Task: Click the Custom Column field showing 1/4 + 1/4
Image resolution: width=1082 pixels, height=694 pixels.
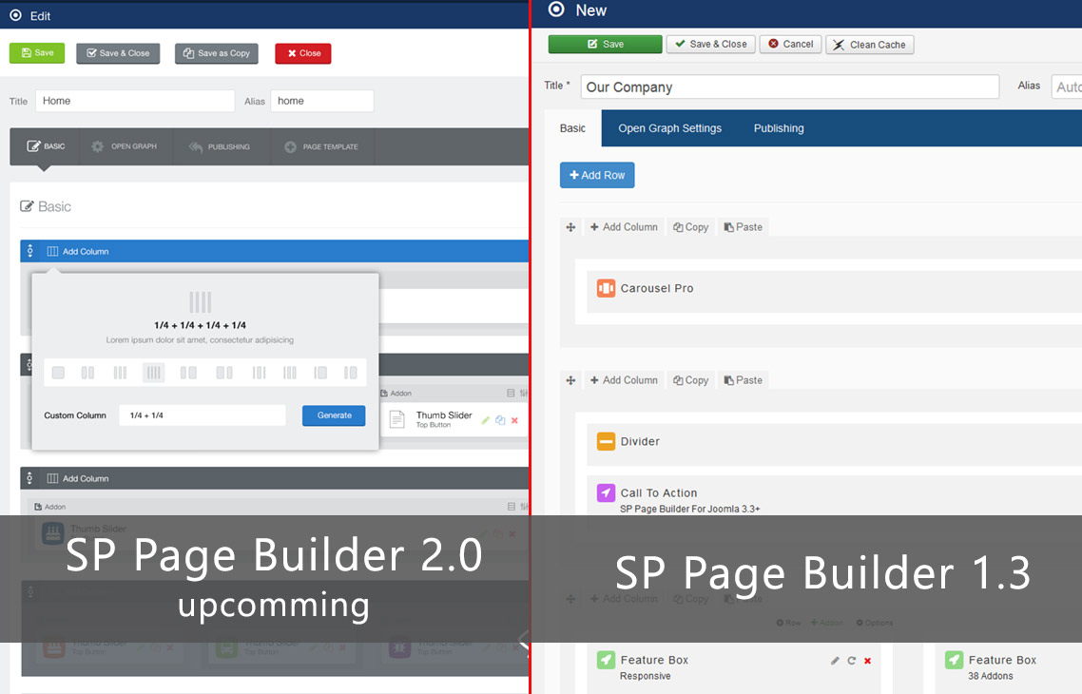Action: coord(203,415)
